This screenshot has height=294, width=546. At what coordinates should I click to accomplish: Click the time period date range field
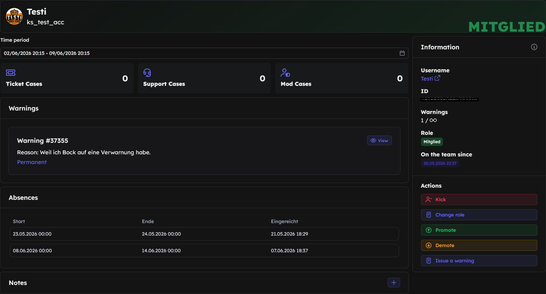click(204, 53)
